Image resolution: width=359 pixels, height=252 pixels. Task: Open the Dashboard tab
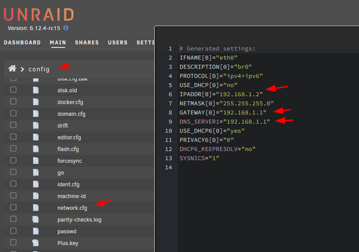click(x=22, y=43)
